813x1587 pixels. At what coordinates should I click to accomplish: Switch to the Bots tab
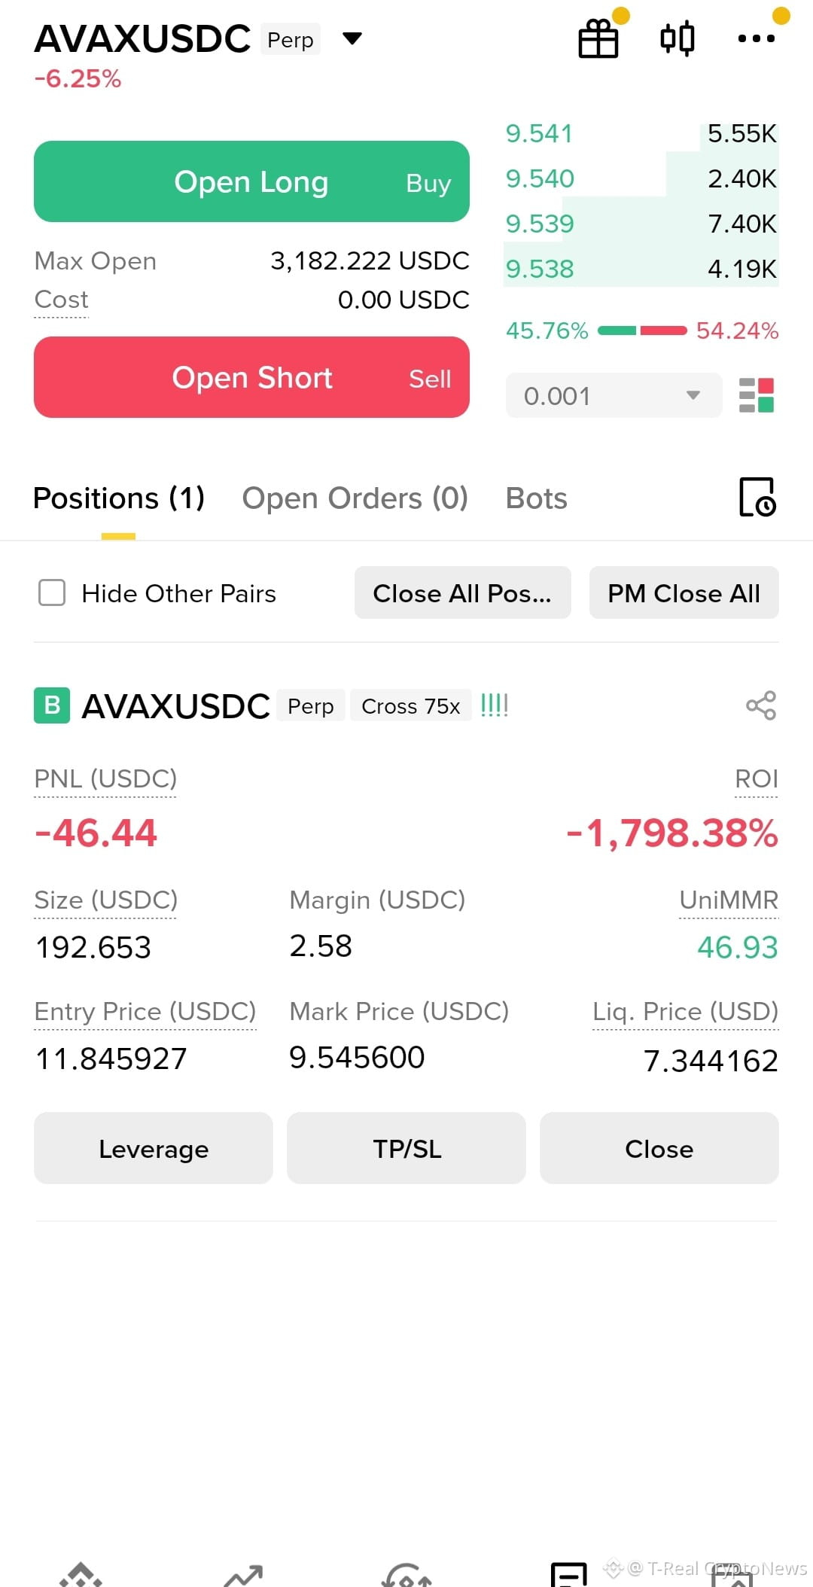pos(536,498)
